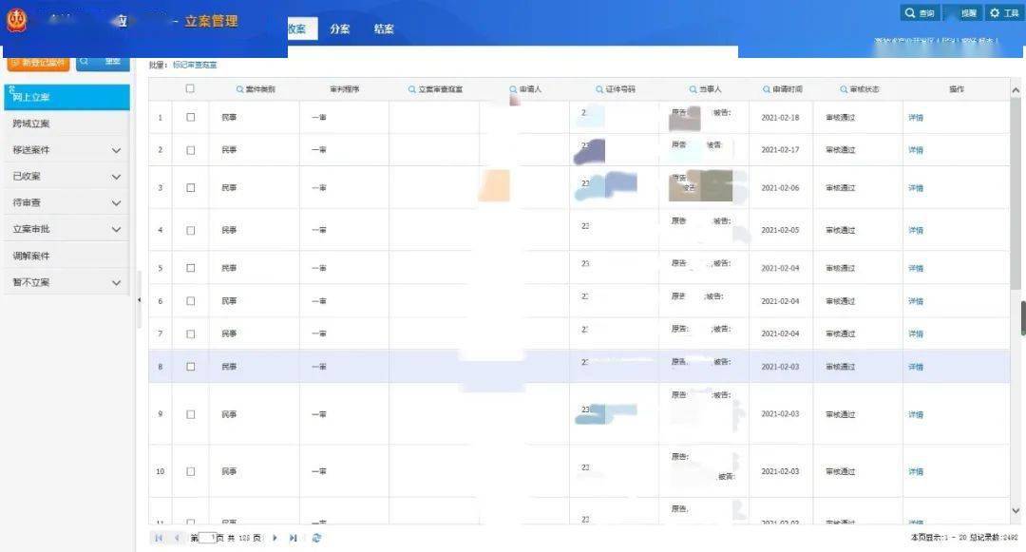The image size is (1026, 552).
Task: Click the search icon beside 立案审查庭室 header
Action: coord(411,89)
